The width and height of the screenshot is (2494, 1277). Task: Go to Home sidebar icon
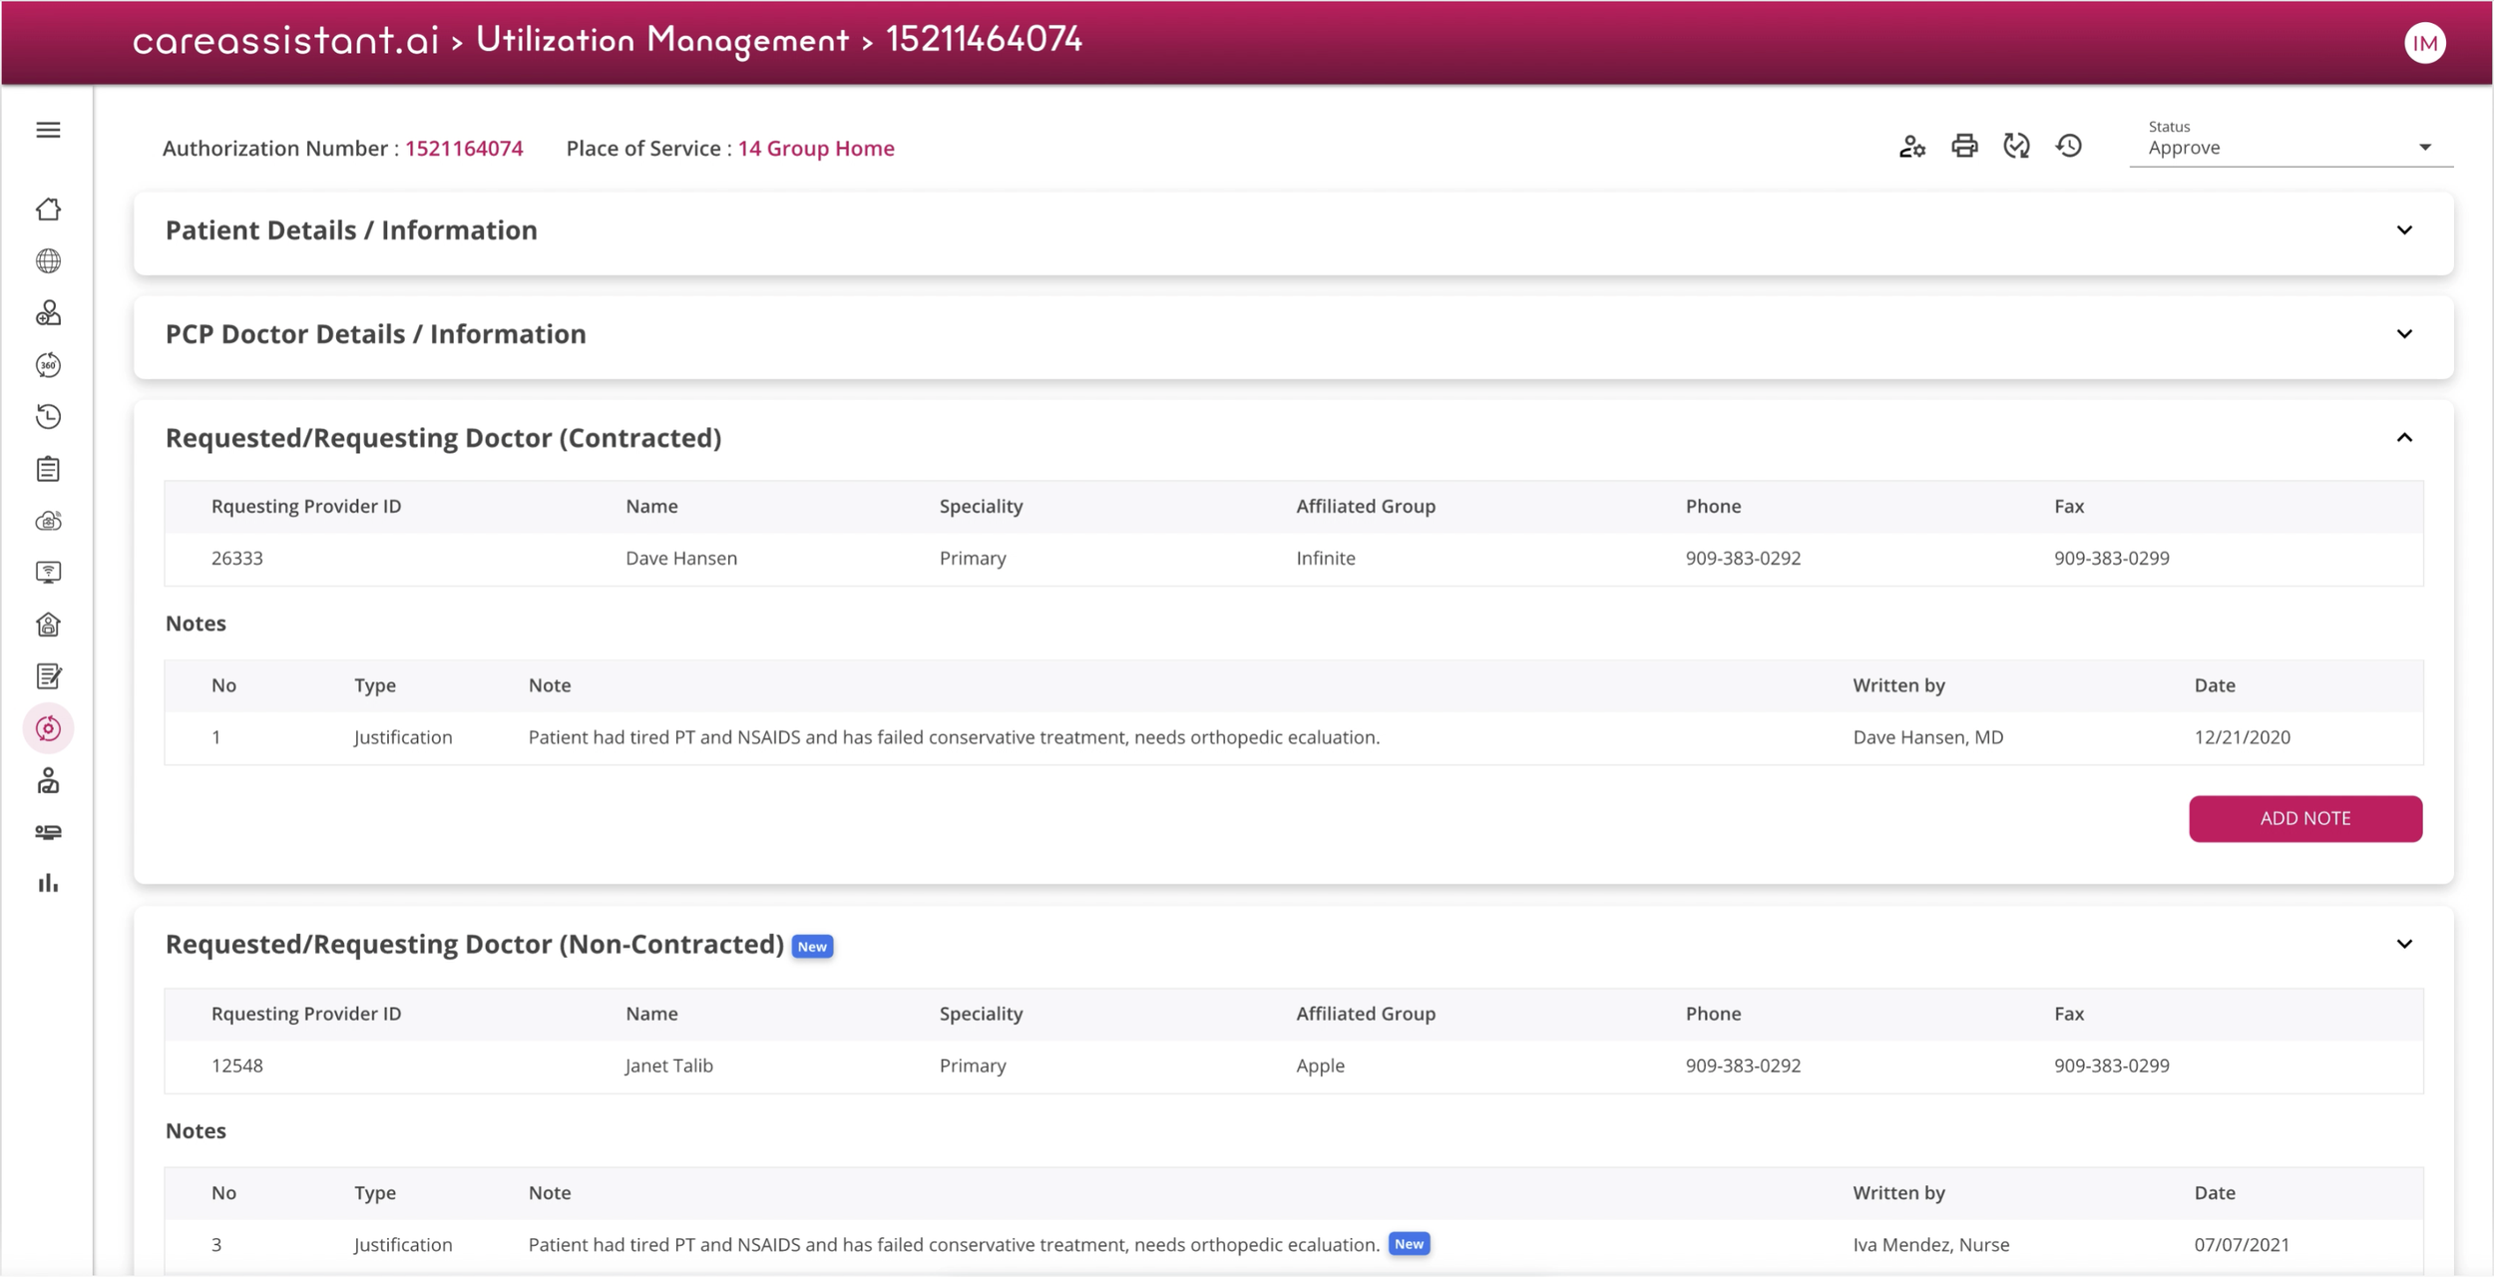pos(48,210)
